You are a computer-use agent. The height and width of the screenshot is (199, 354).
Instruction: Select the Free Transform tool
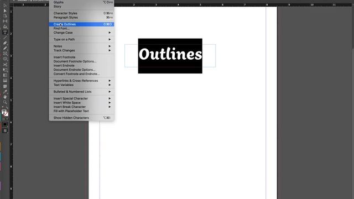pos(5,70)
